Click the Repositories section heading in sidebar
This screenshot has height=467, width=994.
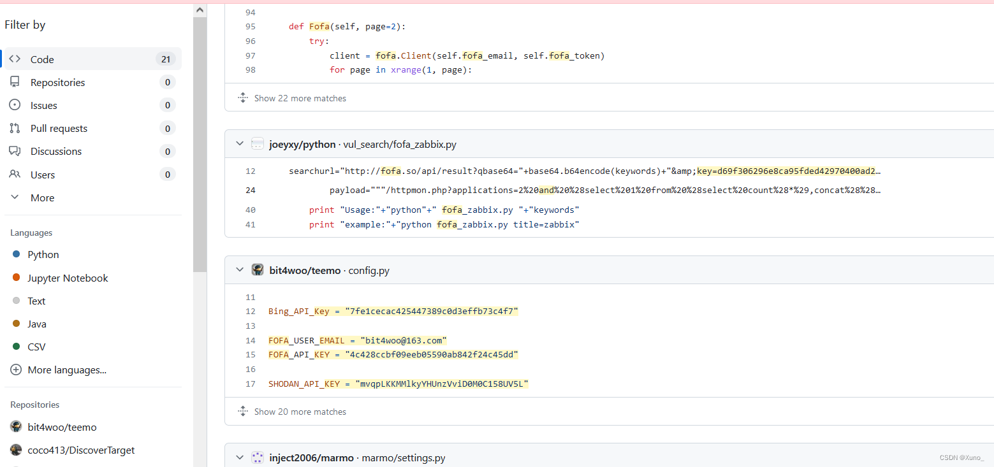point(34,405)
